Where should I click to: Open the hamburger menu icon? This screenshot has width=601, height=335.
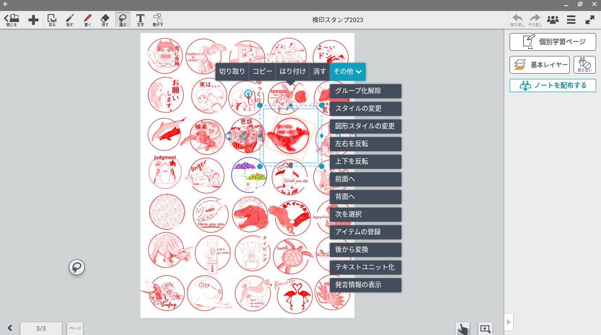[x=571, y=20]
